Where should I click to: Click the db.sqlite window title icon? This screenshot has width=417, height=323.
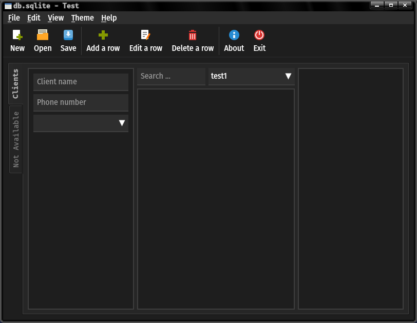click(x=8, y=6)
